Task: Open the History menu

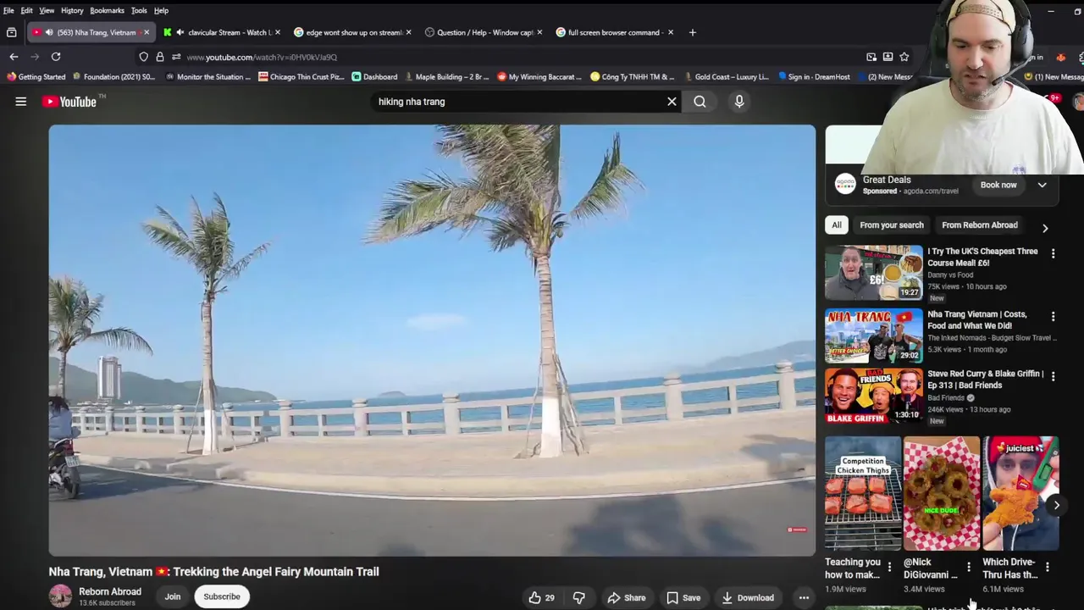Action: click(72, 10)
